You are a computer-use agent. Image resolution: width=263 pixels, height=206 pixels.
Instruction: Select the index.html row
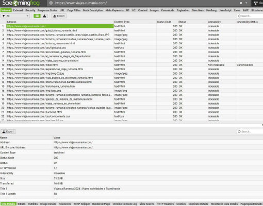(x=131, y=65)
